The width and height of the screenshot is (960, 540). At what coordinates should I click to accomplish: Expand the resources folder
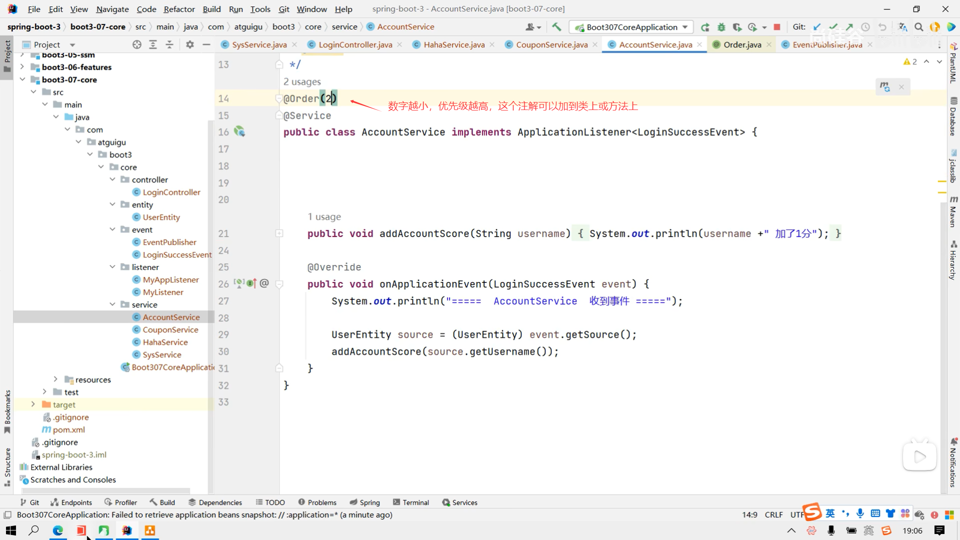click(55, 379)
